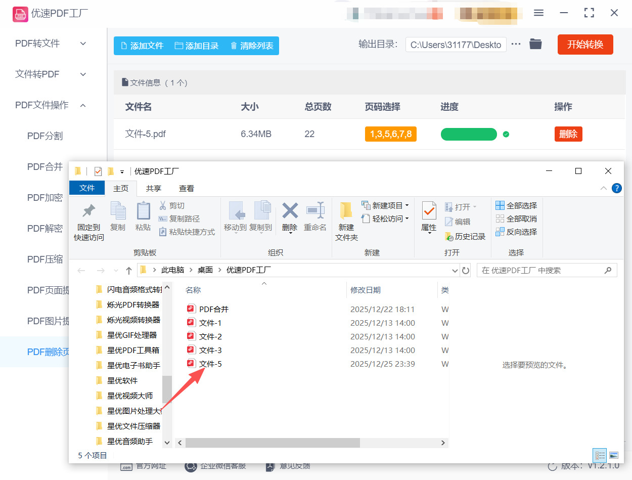Switch to the 主页 ribbon tab
The image size is (632, 480).
[121, 188]
